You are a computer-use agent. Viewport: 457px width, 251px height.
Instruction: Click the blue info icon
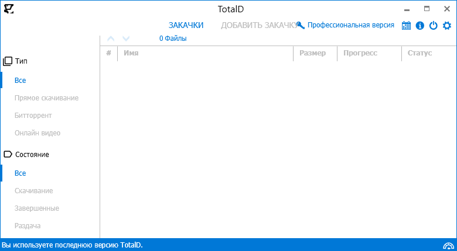420,26
